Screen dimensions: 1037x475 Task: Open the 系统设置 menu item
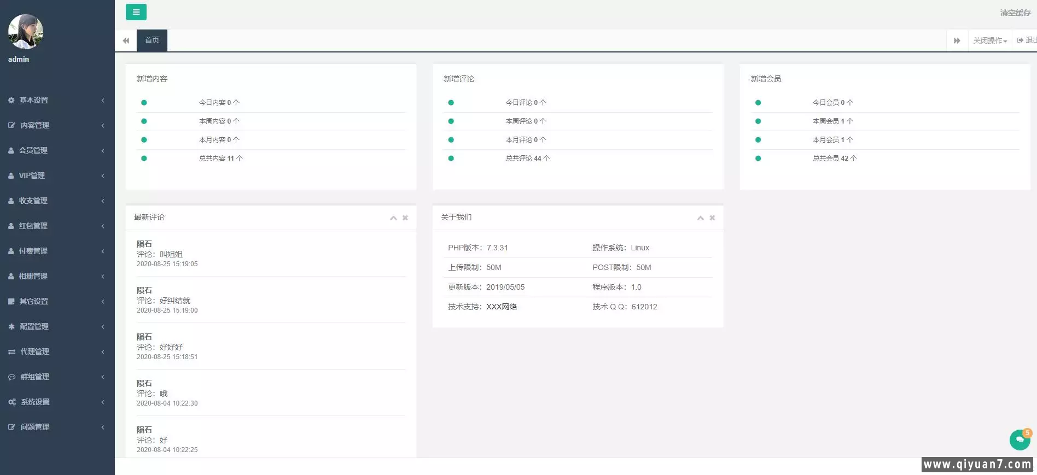pyautogui.click(x=35, y=402)
